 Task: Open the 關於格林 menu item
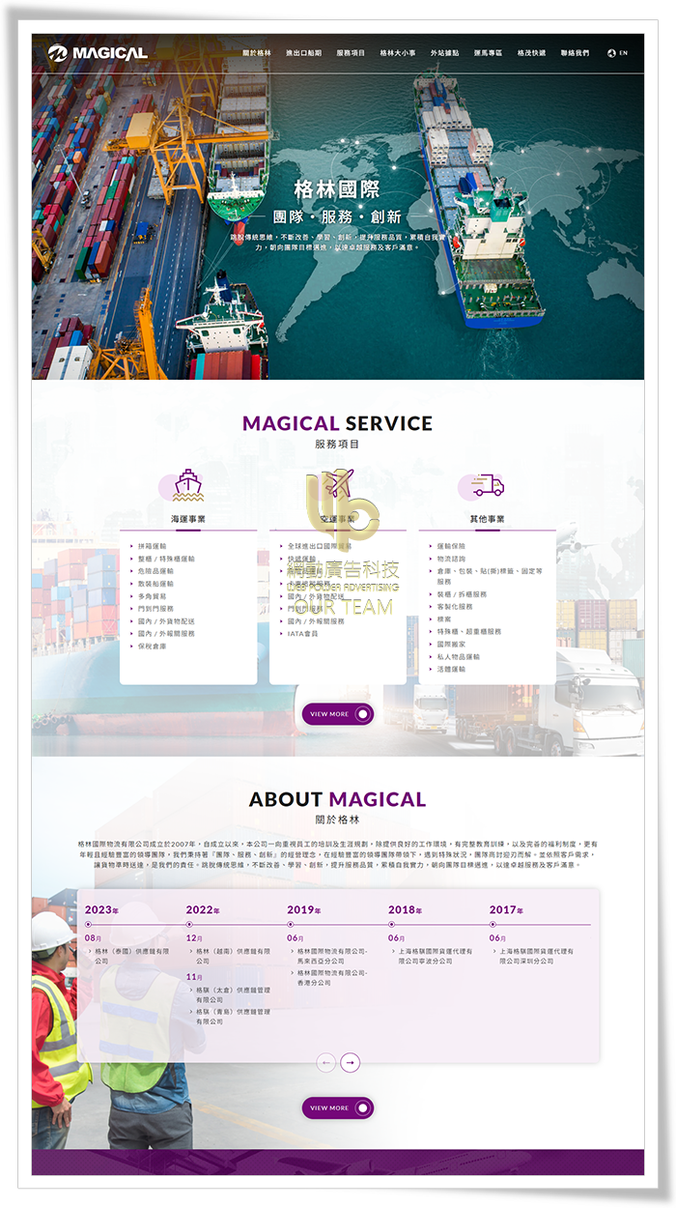[x=257, y=53]
